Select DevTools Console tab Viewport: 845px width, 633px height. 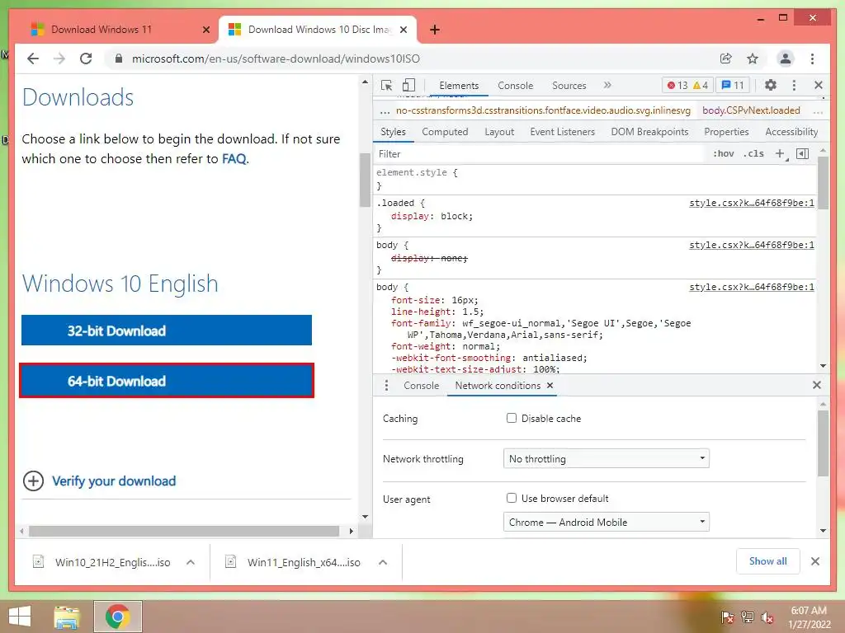[515, 85]
